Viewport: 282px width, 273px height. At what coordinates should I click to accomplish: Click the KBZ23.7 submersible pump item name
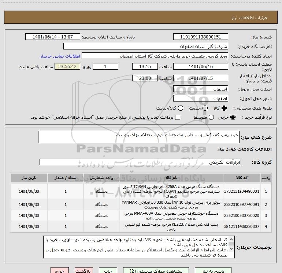[x=171, y=227]
